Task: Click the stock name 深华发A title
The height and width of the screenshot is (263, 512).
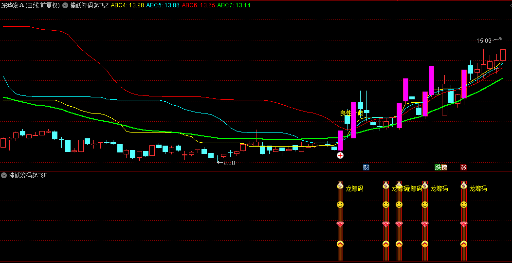Action: point(12,5)
